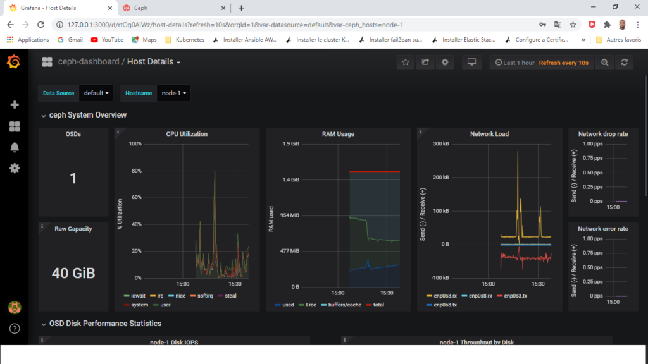
Task: Open dashboard settings cog in top bar
Action: coord(445,63)
